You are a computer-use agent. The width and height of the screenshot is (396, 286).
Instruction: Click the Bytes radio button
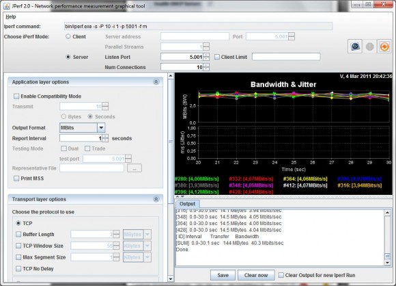63,116
